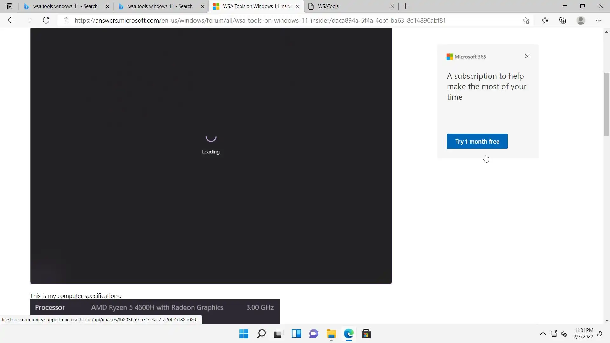Image resolution: width=610 pixels, height=343 pixels.
Task: Open the browser profile avatar
Action: tap(580, 20)
